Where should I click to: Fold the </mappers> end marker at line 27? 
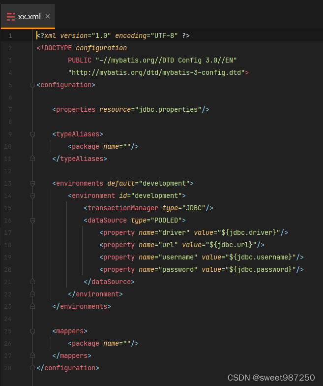[x=32, y=355]
